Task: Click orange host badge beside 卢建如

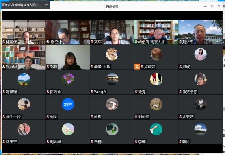Action: [x=137, y=67]
